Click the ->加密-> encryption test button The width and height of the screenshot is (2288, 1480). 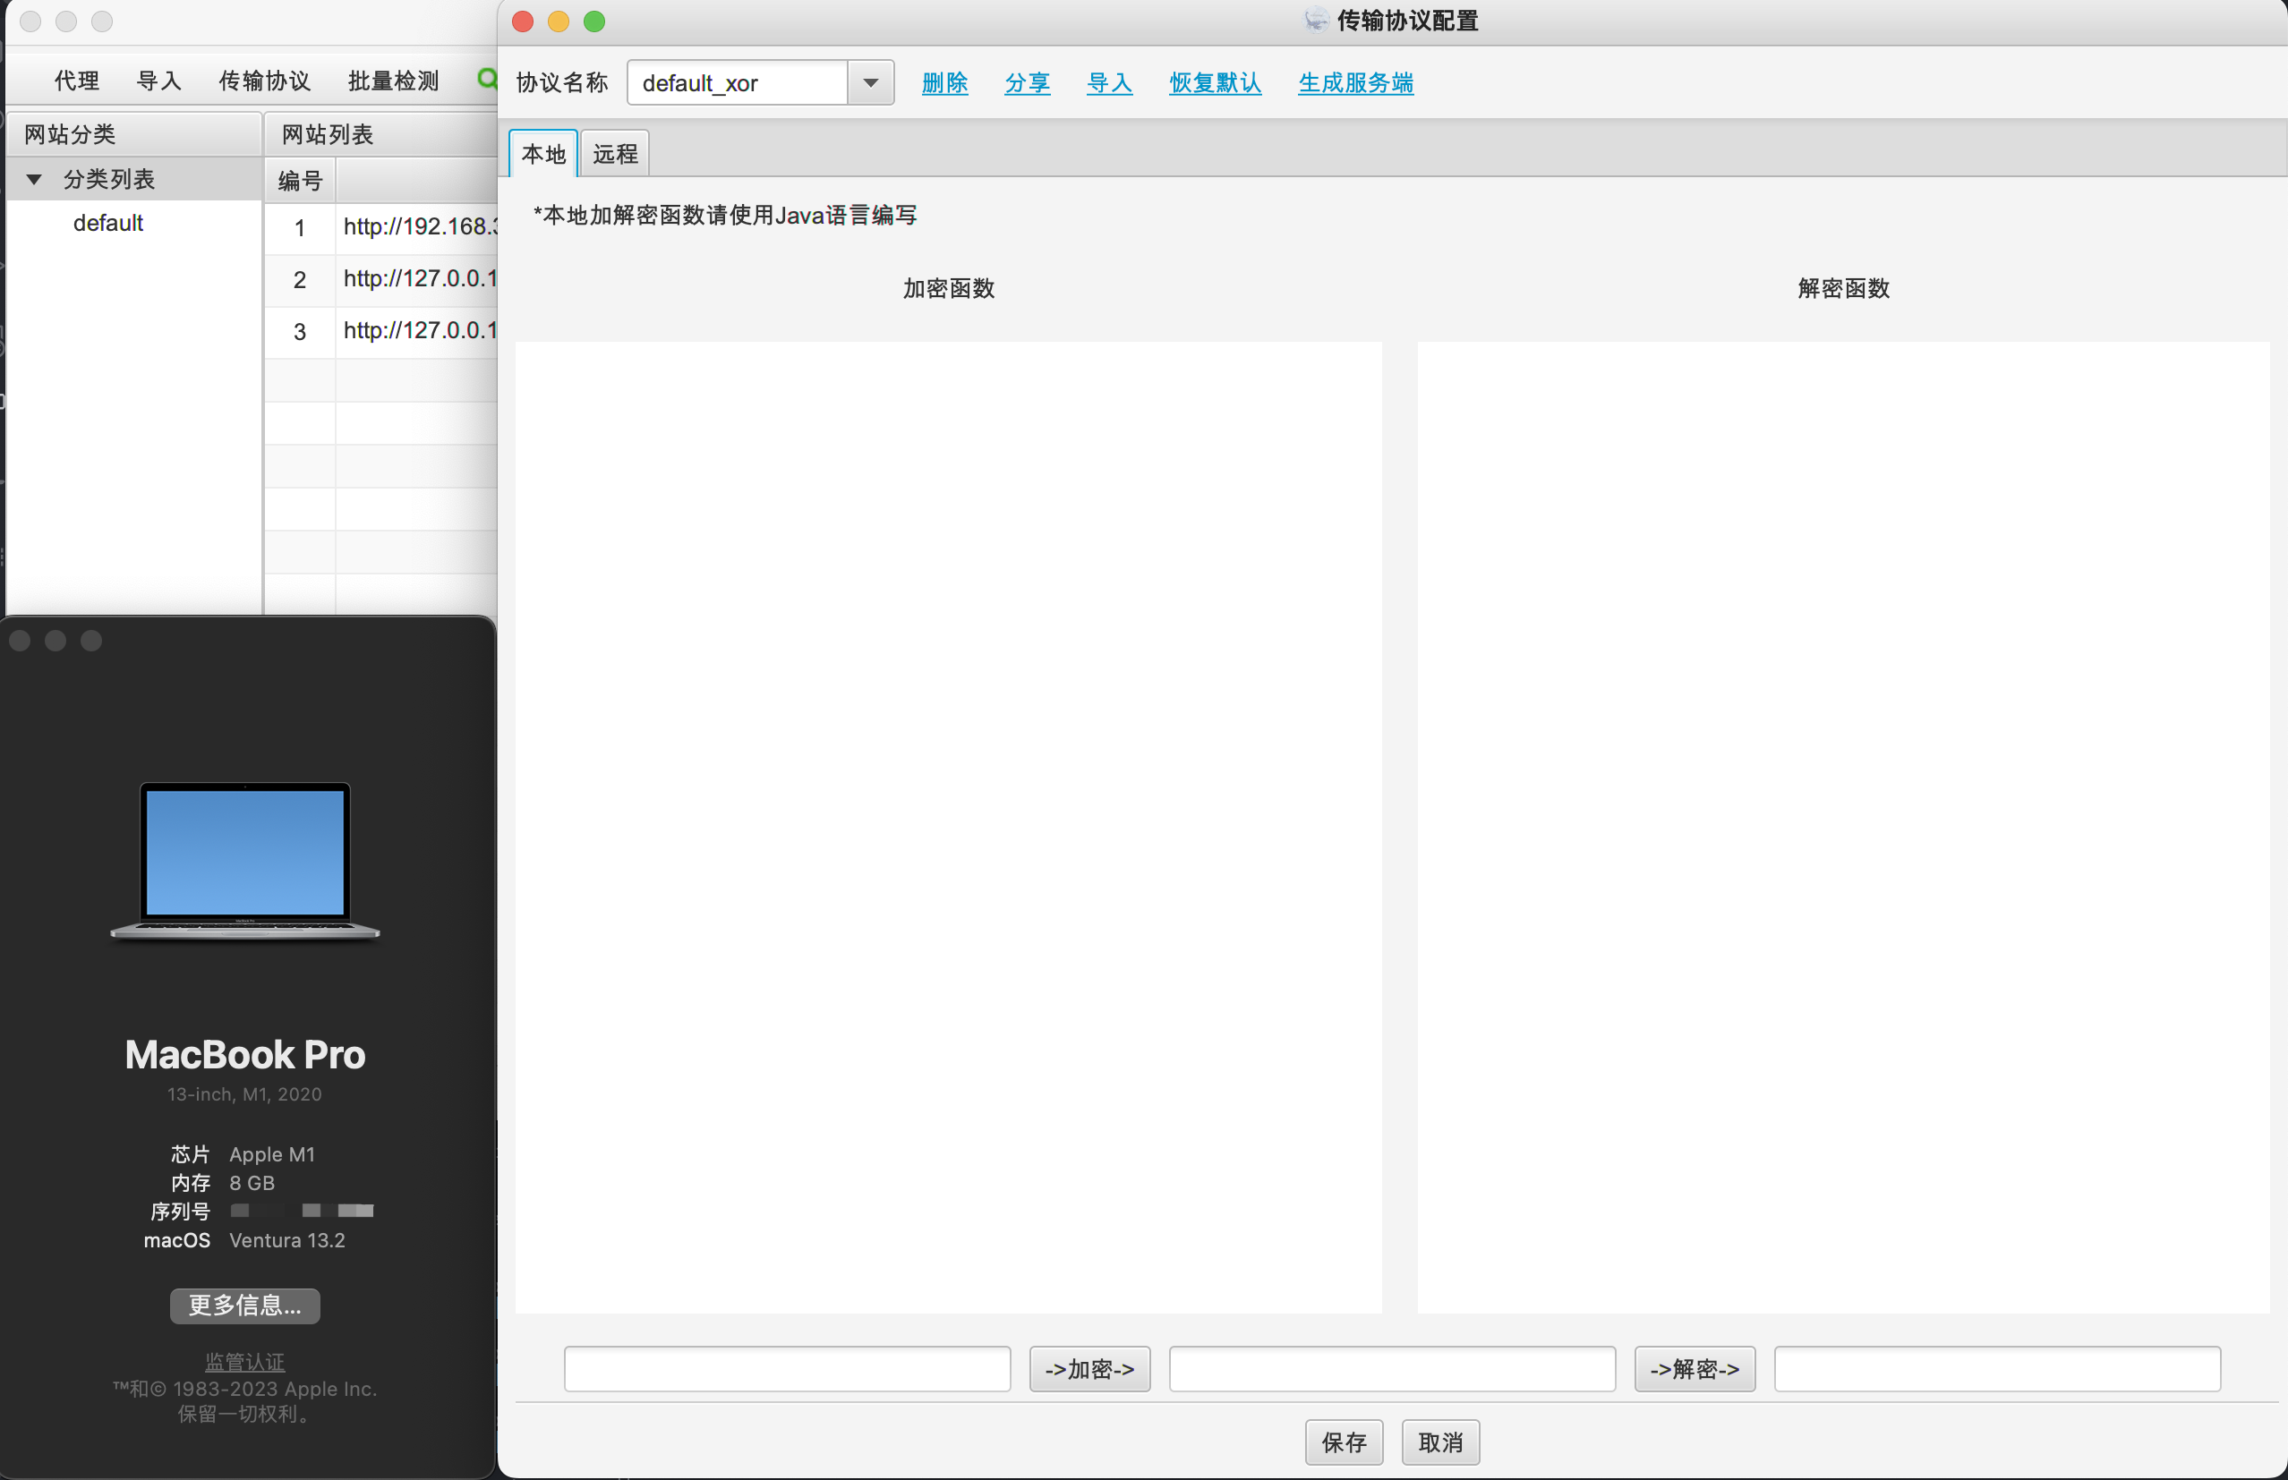click(1089, 1368)
